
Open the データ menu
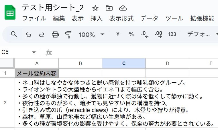click(149, 19)
